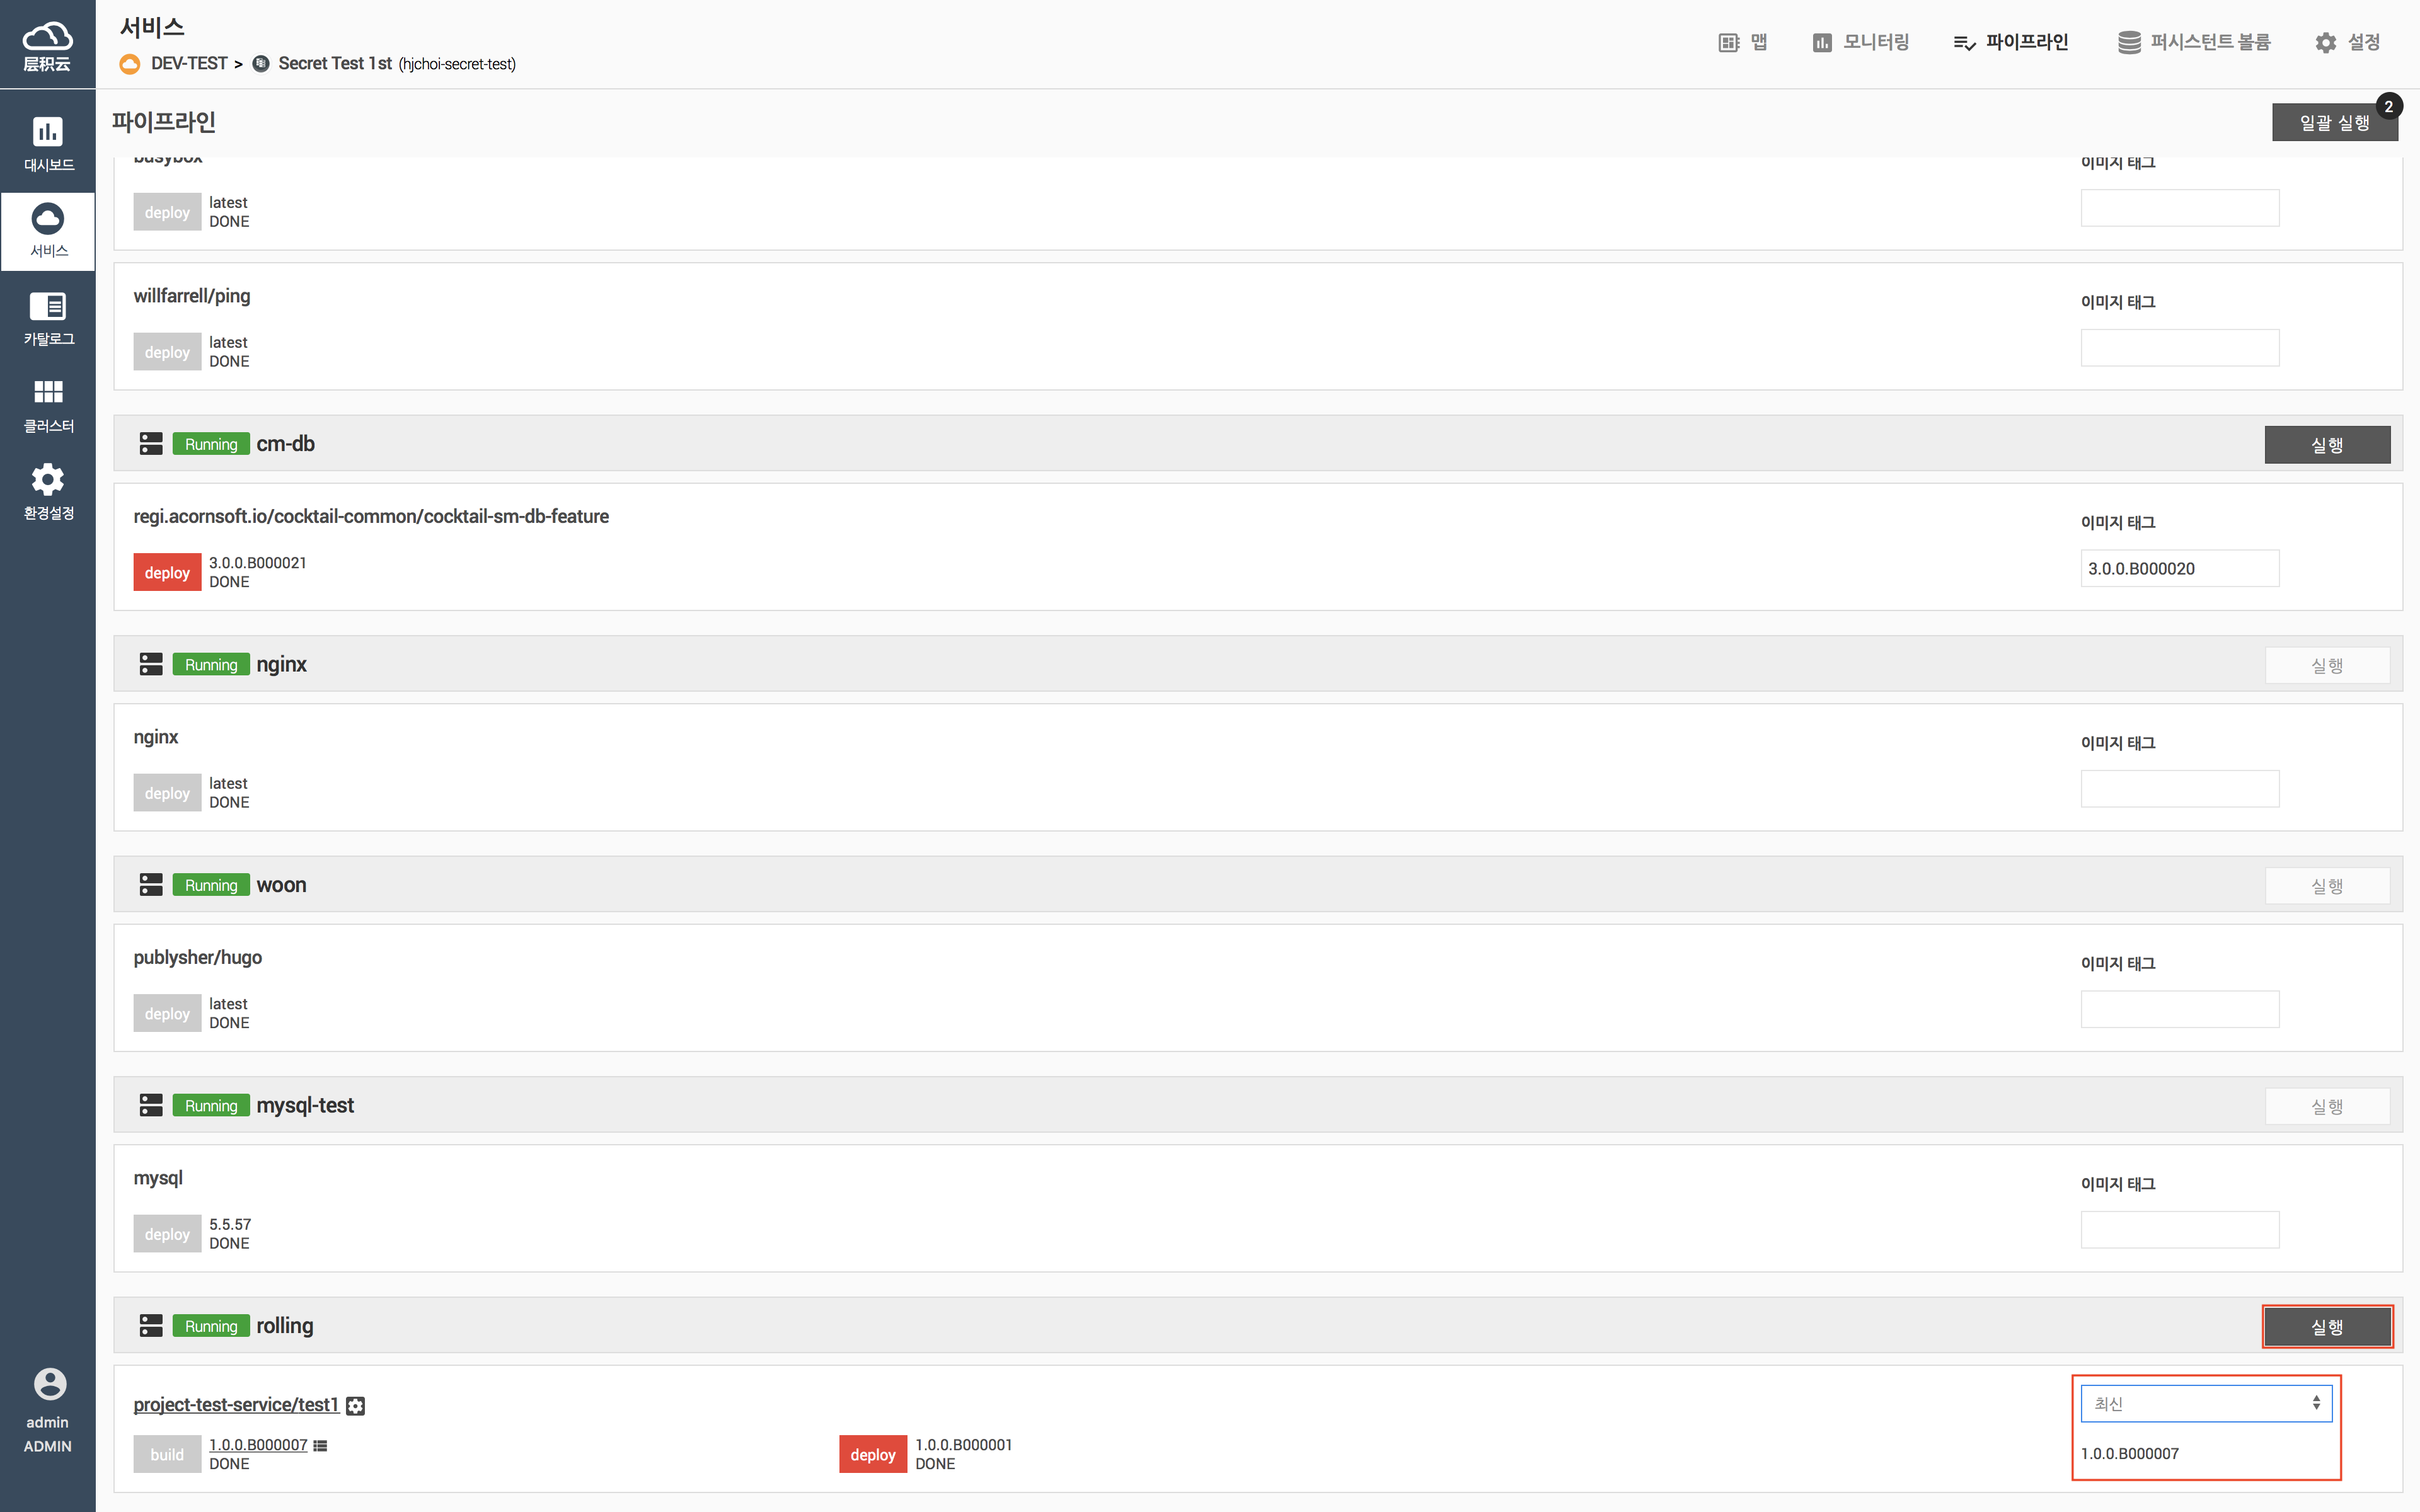The height and width of the screenshot is (1512, 2420).
Task: Switch to the Monitoring (모니터링) tab
Action: tap(1860, 42)
